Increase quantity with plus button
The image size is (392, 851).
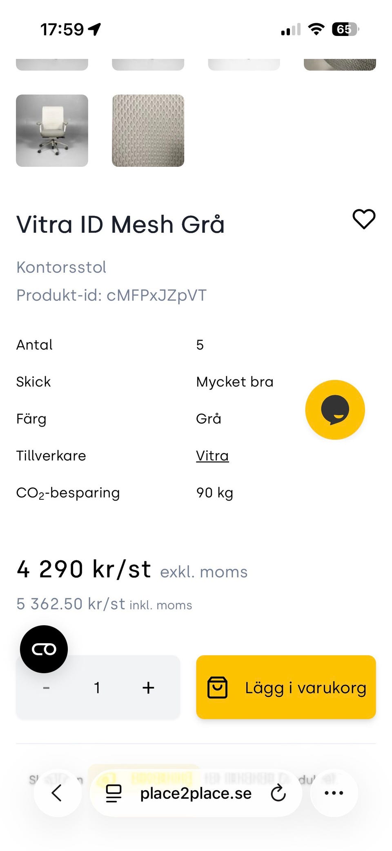148,688
